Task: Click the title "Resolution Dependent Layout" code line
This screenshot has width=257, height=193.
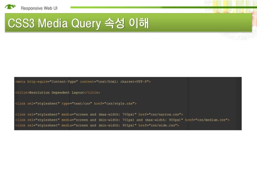Action: 58,93
